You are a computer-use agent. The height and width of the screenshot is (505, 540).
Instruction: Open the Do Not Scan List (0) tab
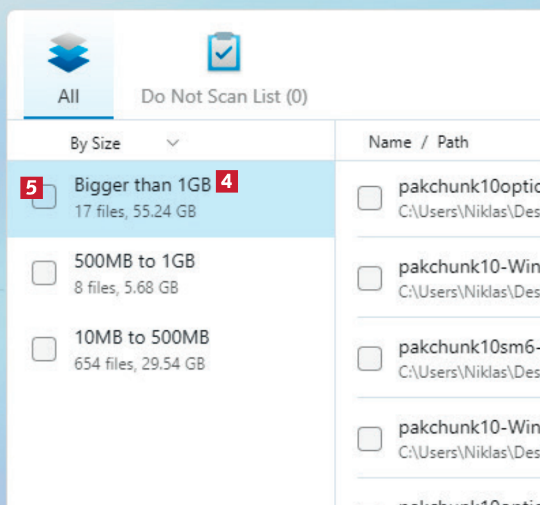[224, 96]
